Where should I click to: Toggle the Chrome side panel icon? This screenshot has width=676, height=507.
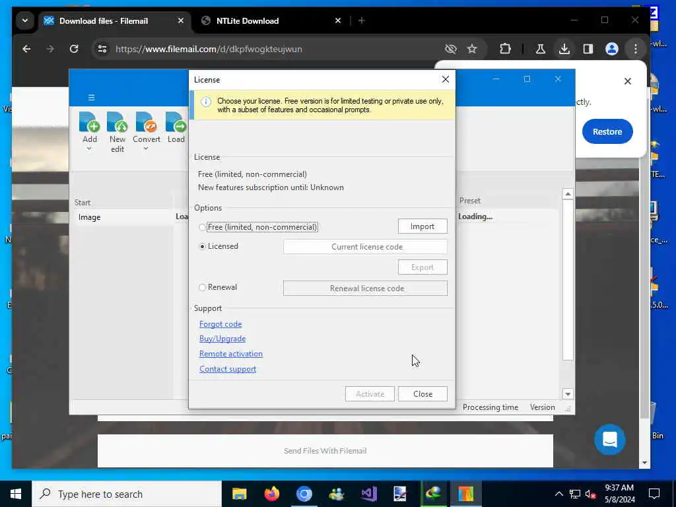click(588, 49)
